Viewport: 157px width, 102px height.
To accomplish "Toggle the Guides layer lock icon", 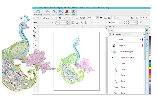I will [141, 40].
